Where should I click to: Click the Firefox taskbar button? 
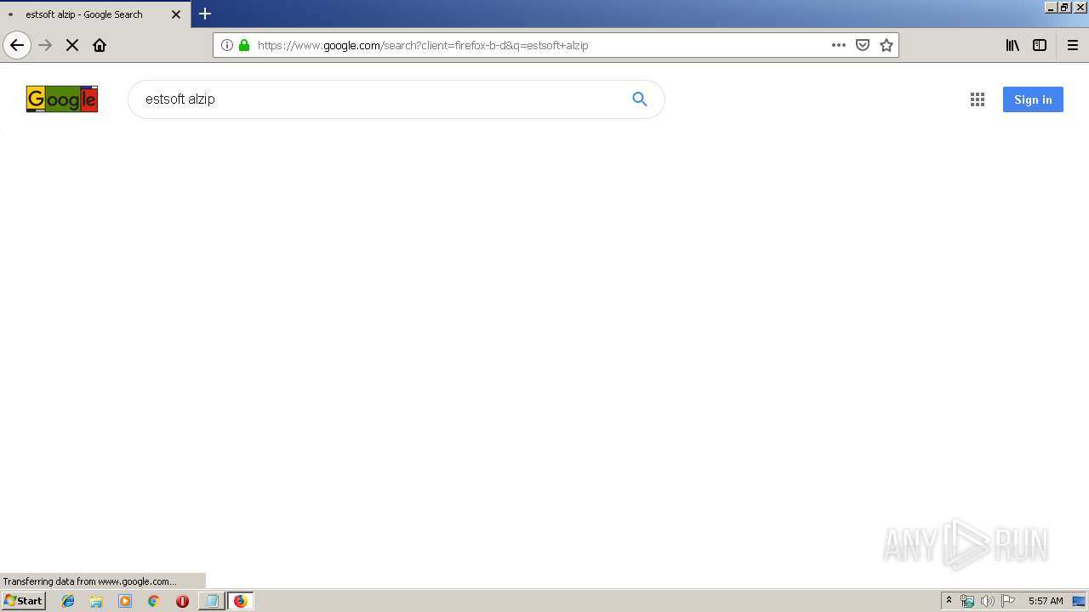pos(241,601)
